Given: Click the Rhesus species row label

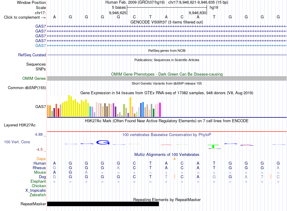Looking at the screenshot, I should 39,168.
